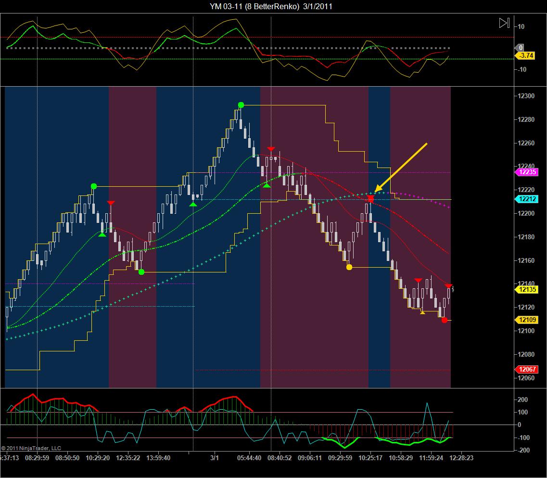Select the cyan 12212 price marker
This screenshot has width=547, height=478.
[527, 199]
